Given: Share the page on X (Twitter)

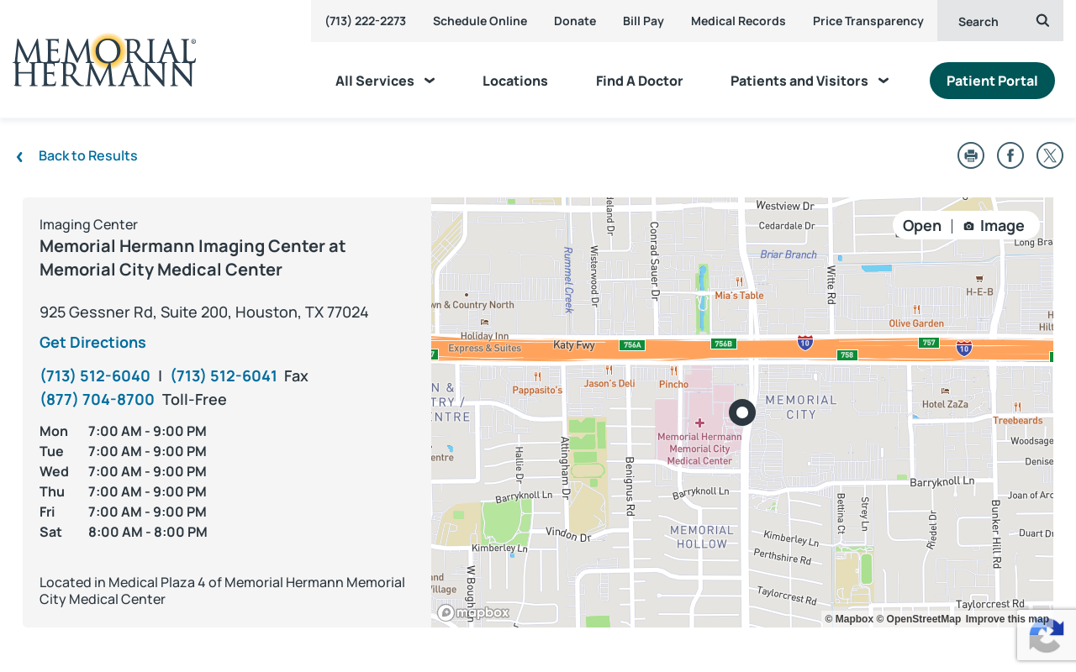Looking at the screenshot, I should pos(1050,155).
